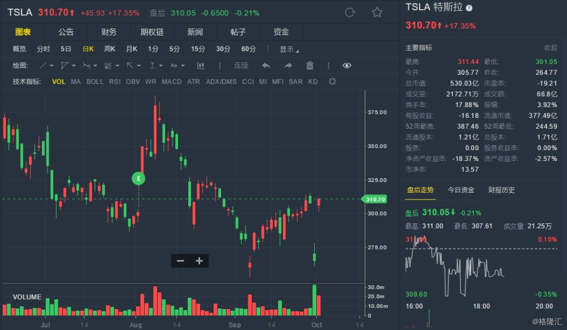Open the 新闻 tab
Viewport: 567px width, 330px height.
(195, 32)
